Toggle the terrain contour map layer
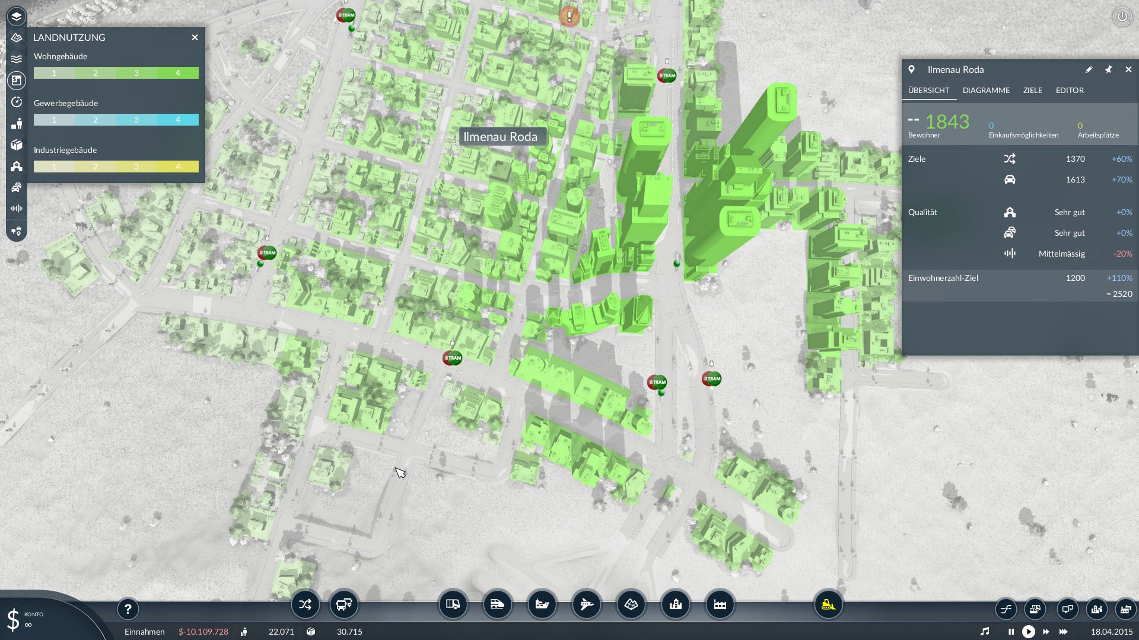 [17, 37]
